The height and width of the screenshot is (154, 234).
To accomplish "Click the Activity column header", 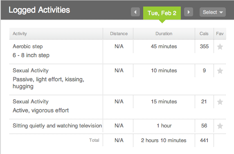I will pos(20,33).
